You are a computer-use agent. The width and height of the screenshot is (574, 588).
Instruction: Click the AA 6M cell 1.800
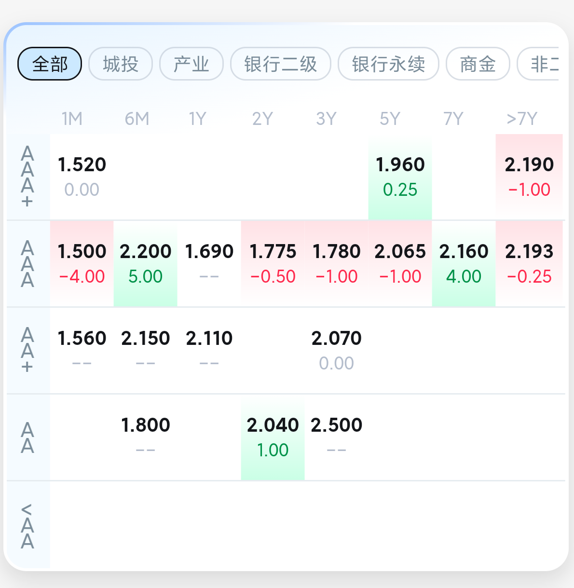pos(145,437)
